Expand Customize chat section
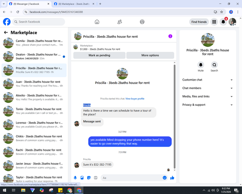 (x=208, y=80)
